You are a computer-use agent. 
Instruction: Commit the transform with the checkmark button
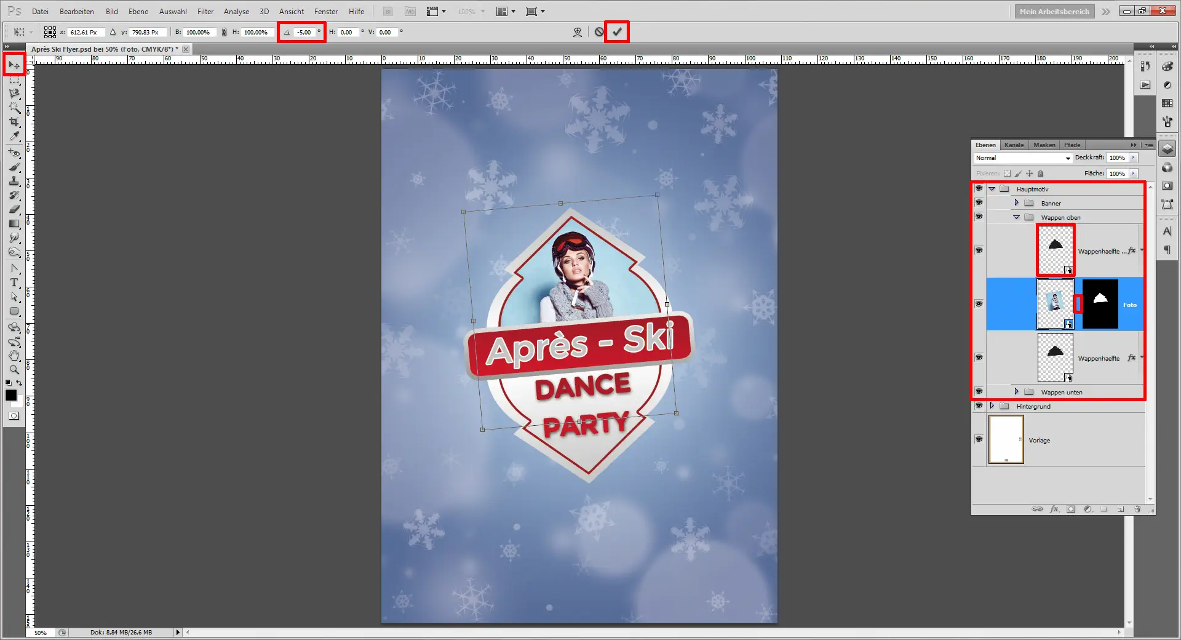tap(618, 32)
